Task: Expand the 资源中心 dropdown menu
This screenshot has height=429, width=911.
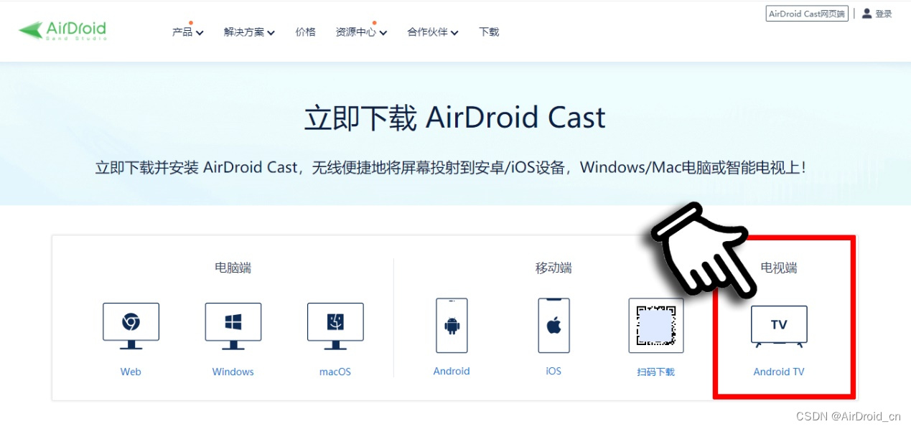Action: click(x=361, y=32)
